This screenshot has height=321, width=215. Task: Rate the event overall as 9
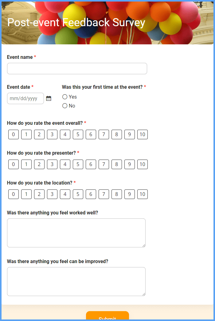click(x=130, y=134)
